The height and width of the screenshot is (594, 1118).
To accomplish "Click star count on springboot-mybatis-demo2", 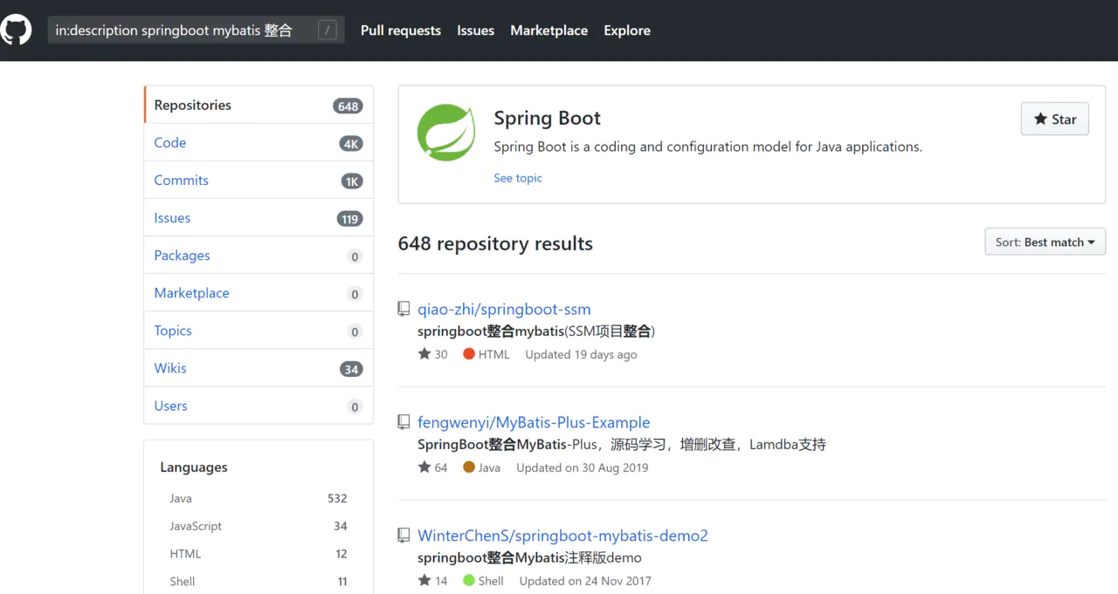I will (x=433, y=581).
